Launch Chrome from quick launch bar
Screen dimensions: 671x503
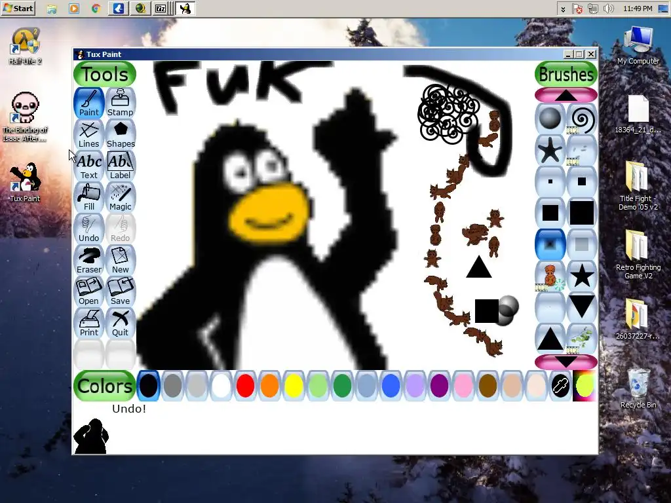click(96, 8)
